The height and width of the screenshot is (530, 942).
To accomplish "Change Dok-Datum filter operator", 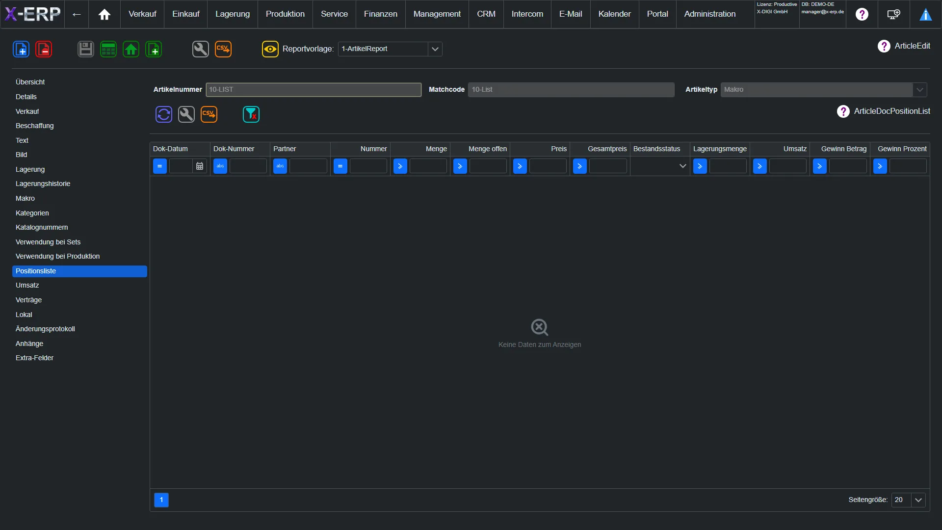I will point(160,166).
